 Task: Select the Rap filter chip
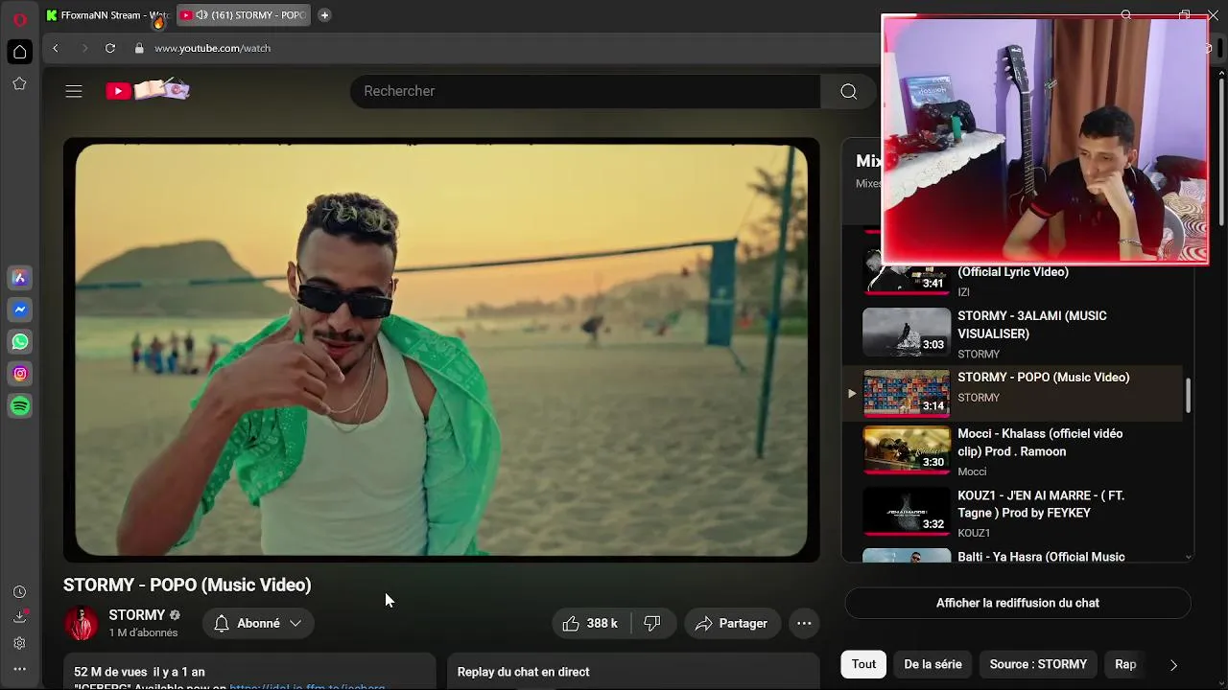1125,664
